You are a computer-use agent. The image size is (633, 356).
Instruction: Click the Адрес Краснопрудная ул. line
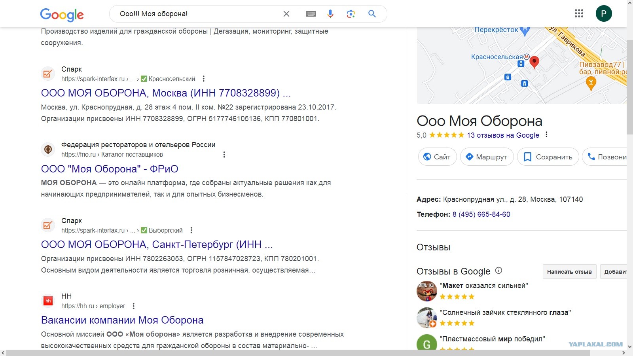coord(500,199)
